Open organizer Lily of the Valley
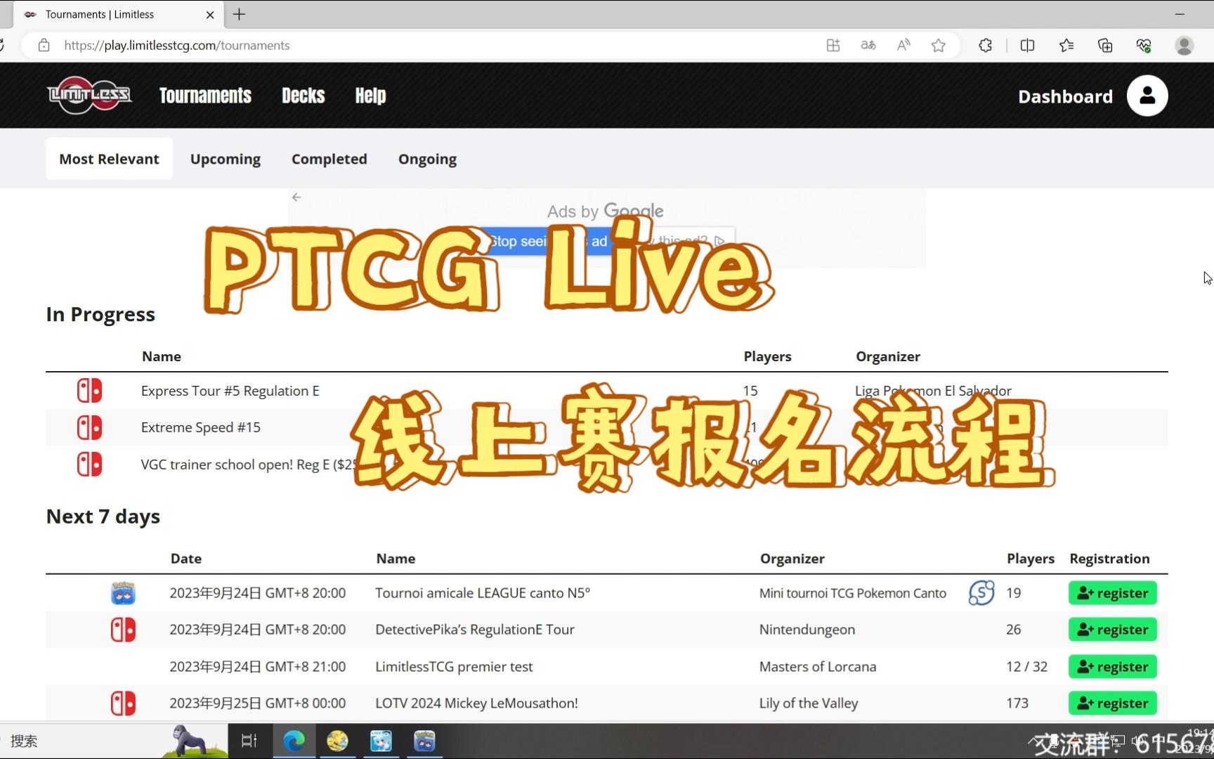 (809, 703)
